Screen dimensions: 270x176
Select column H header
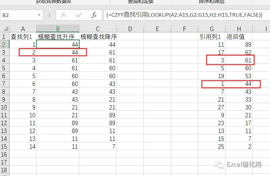click(239, 29)
